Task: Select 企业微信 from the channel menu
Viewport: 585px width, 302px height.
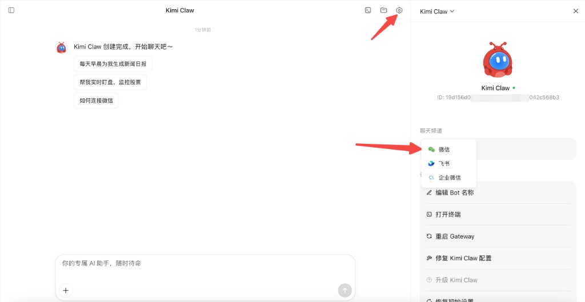Action: coord(448,178)
